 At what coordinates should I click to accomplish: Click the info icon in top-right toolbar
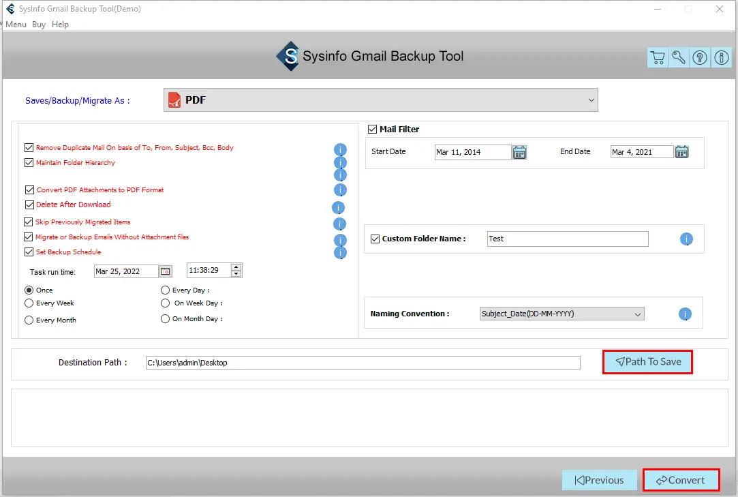point(721,57)
